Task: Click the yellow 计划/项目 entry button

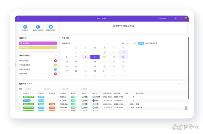Action: click(x=38, y=48)
